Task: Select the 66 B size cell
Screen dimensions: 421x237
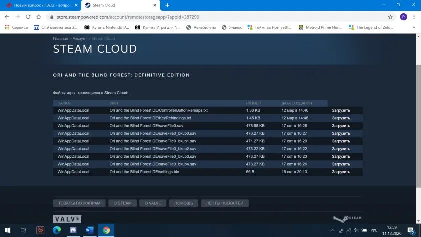Action: 250,172
